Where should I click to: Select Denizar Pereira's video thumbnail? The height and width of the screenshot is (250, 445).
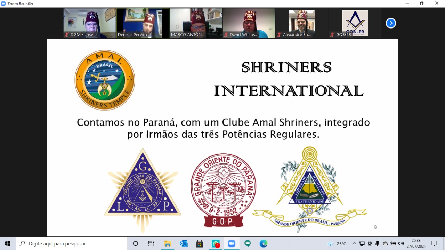coord(143,23)
